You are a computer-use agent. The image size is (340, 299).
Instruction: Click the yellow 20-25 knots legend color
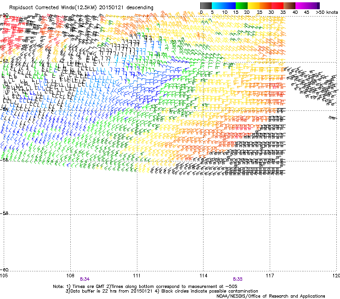(x=254, y=6)
